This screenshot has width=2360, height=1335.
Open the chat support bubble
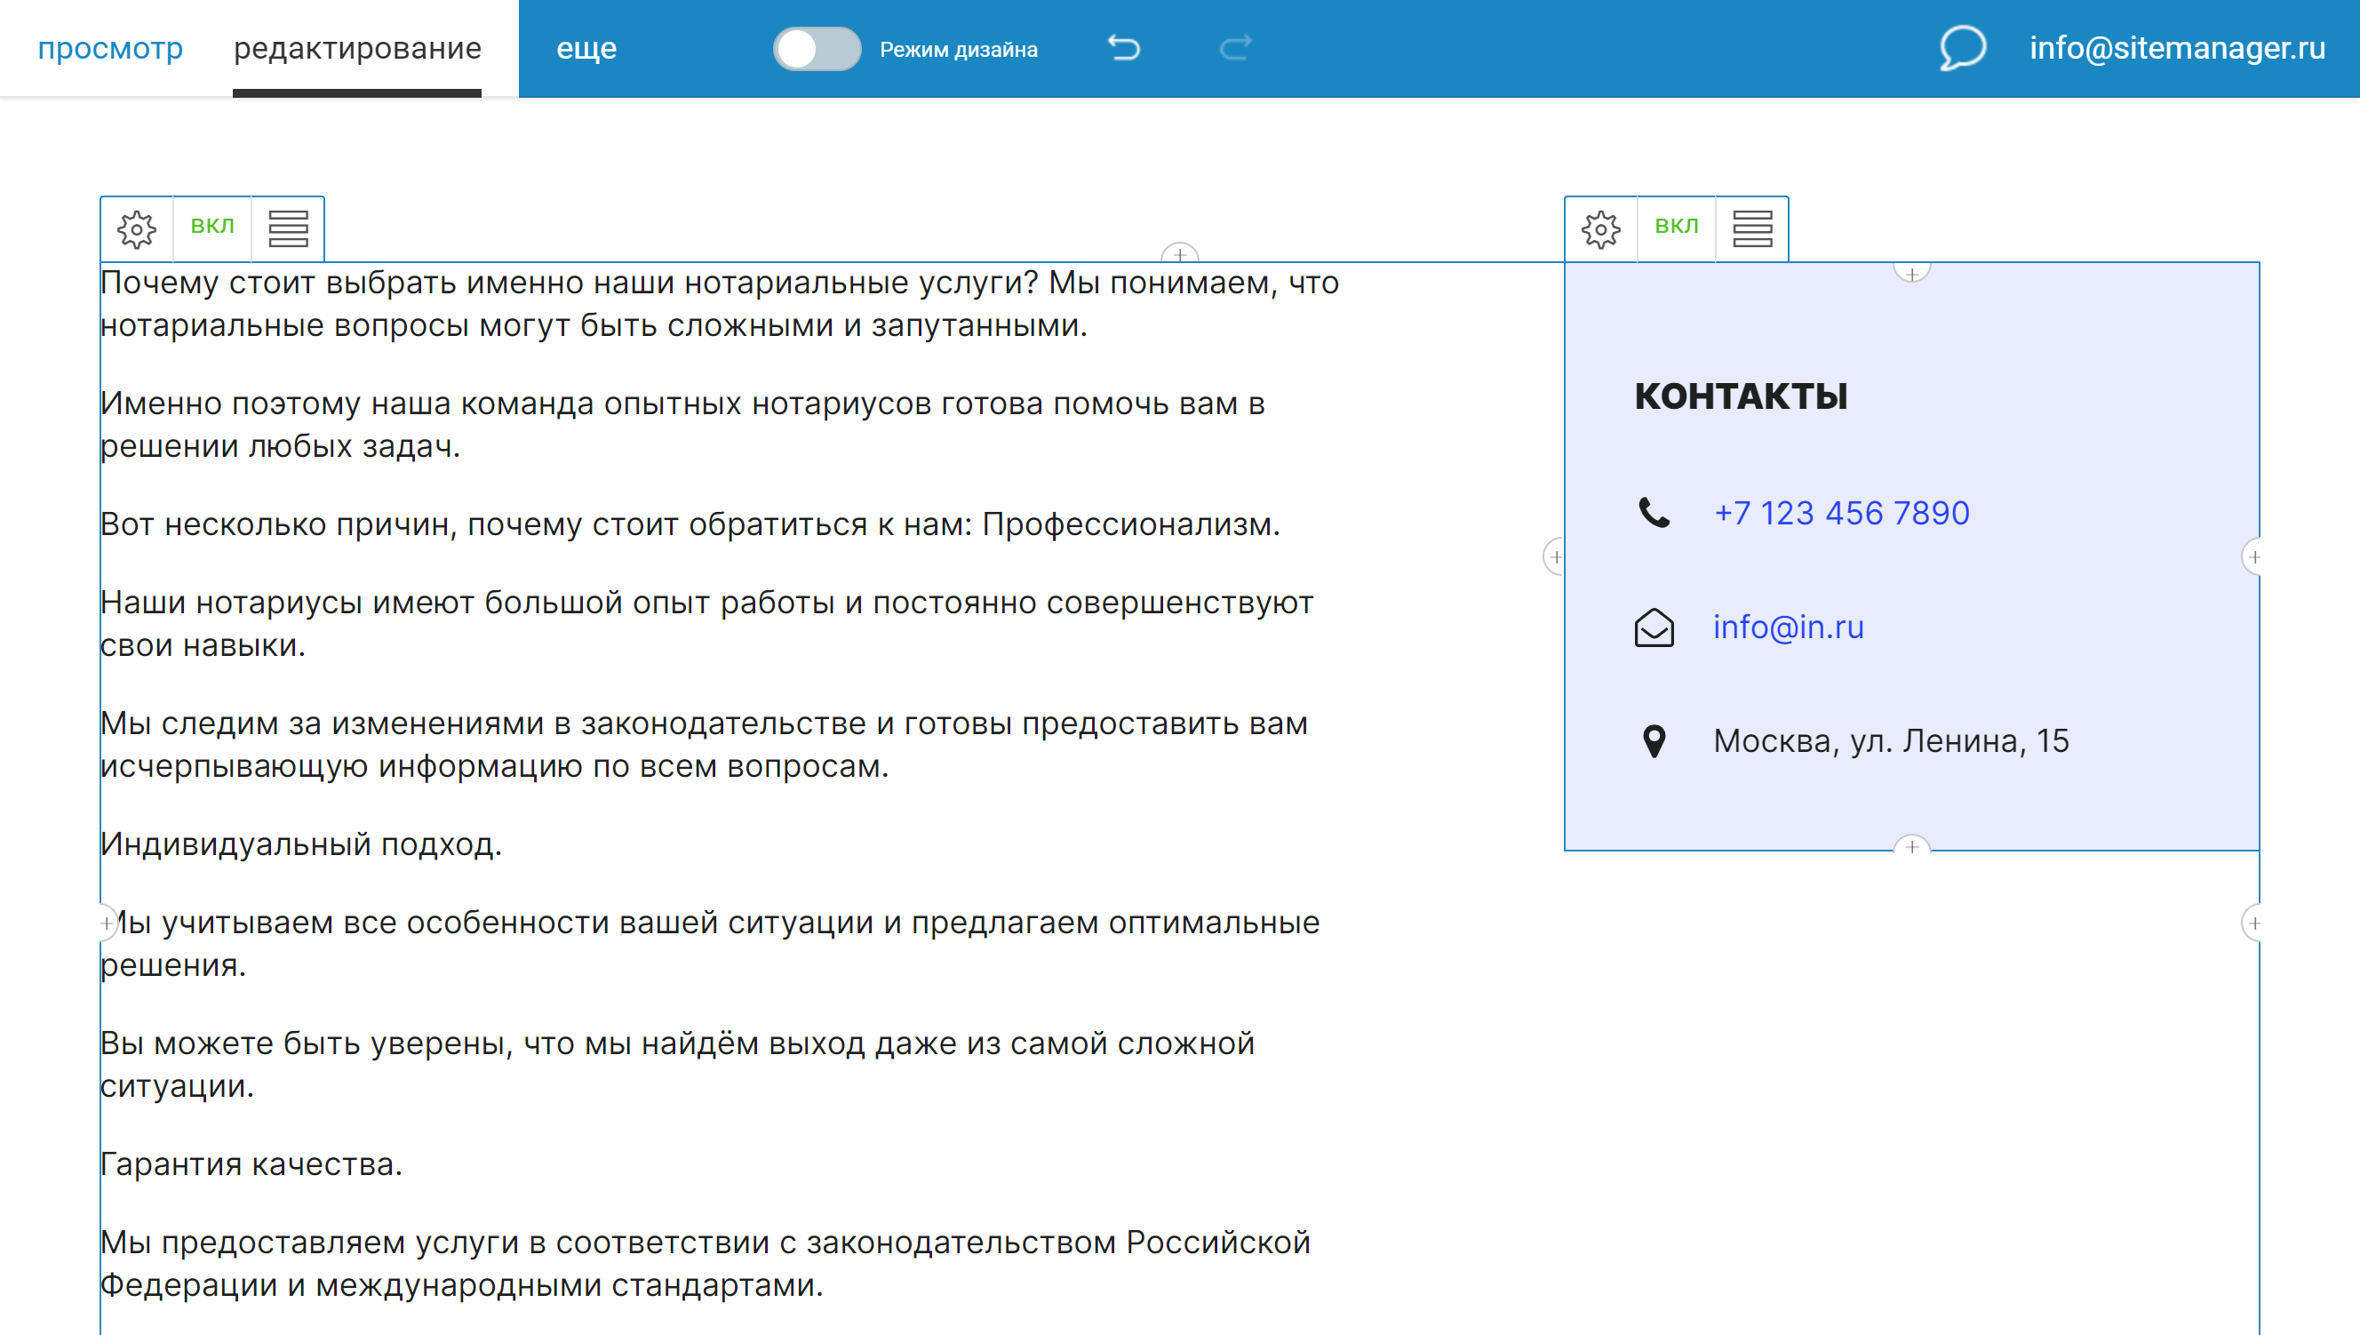tap(1963, 47)
